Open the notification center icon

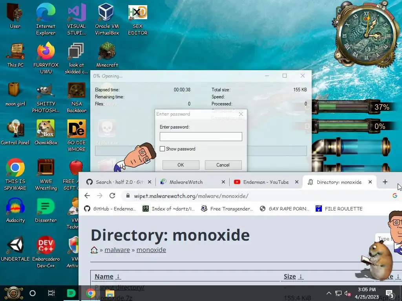tap(390, 294)
